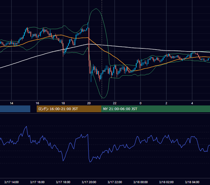Click the NY 21:00-06:00 JST session bar
Image resolution: width=210 pixels, height=185 pixels.
tap(155, 109)
